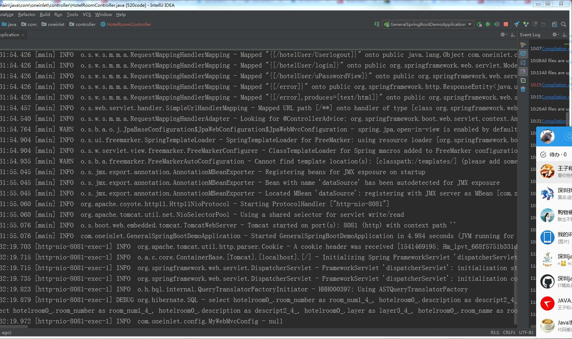
Task: Open the CRLF line separator selector
Action: [x=509, y=333]
